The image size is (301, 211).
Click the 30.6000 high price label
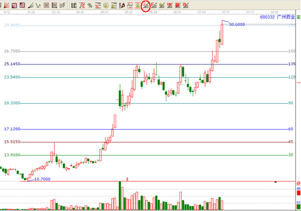point(237,24)
